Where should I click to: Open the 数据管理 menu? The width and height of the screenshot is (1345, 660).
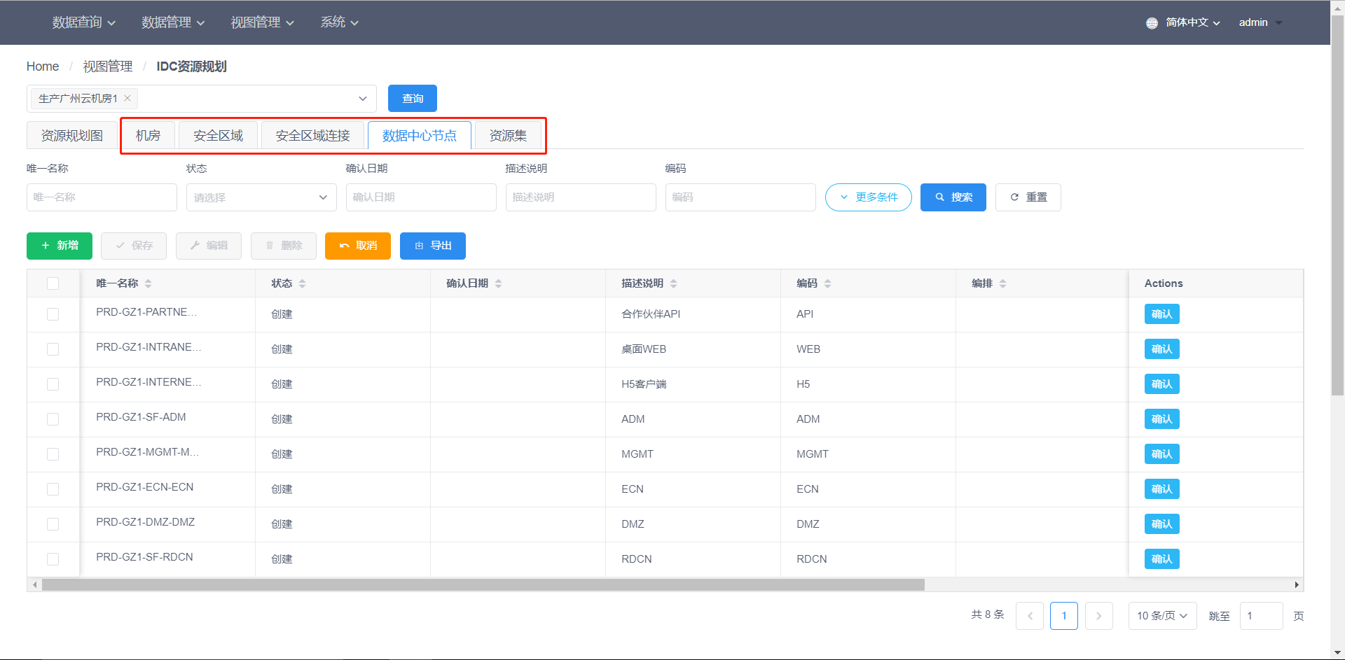173,22
